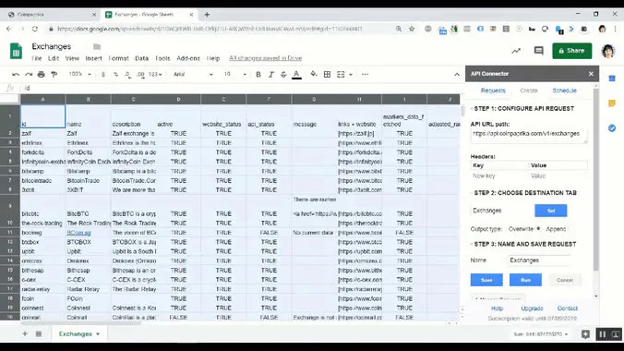
Task: Open the text color picker
Action: 296,75
